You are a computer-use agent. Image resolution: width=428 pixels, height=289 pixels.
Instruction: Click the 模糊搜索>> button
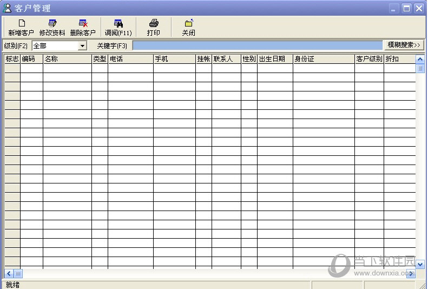pyautogui.click(x=404, y=45)
